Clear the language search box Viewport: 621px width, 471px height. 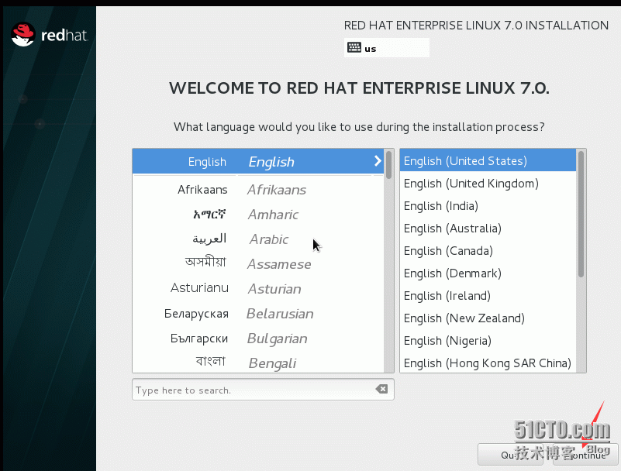click(x=381, y=389)
